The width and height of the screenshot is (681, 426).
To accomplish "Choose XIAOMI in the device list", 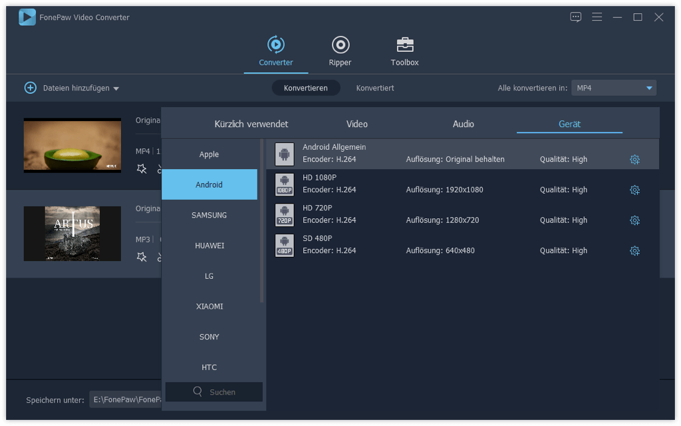I will pyautogui.click(x=209, y=306).
